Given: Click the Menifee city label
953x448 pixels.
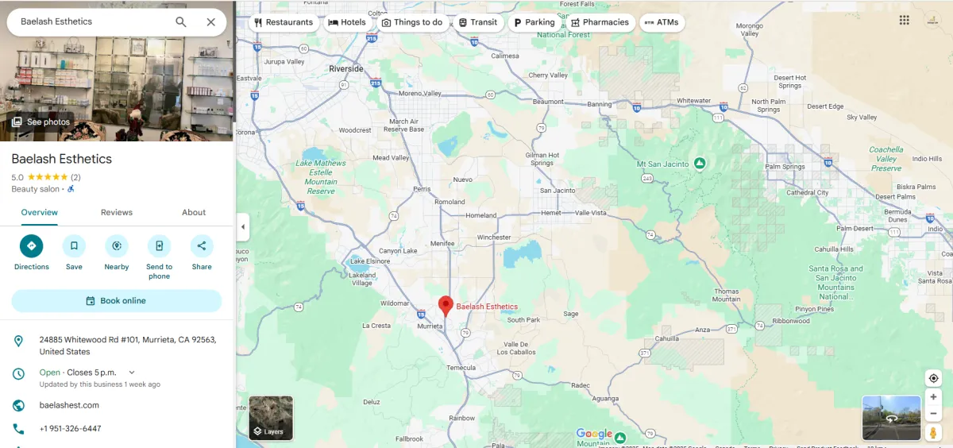Looking at the screenshot, I should [442, 243].
